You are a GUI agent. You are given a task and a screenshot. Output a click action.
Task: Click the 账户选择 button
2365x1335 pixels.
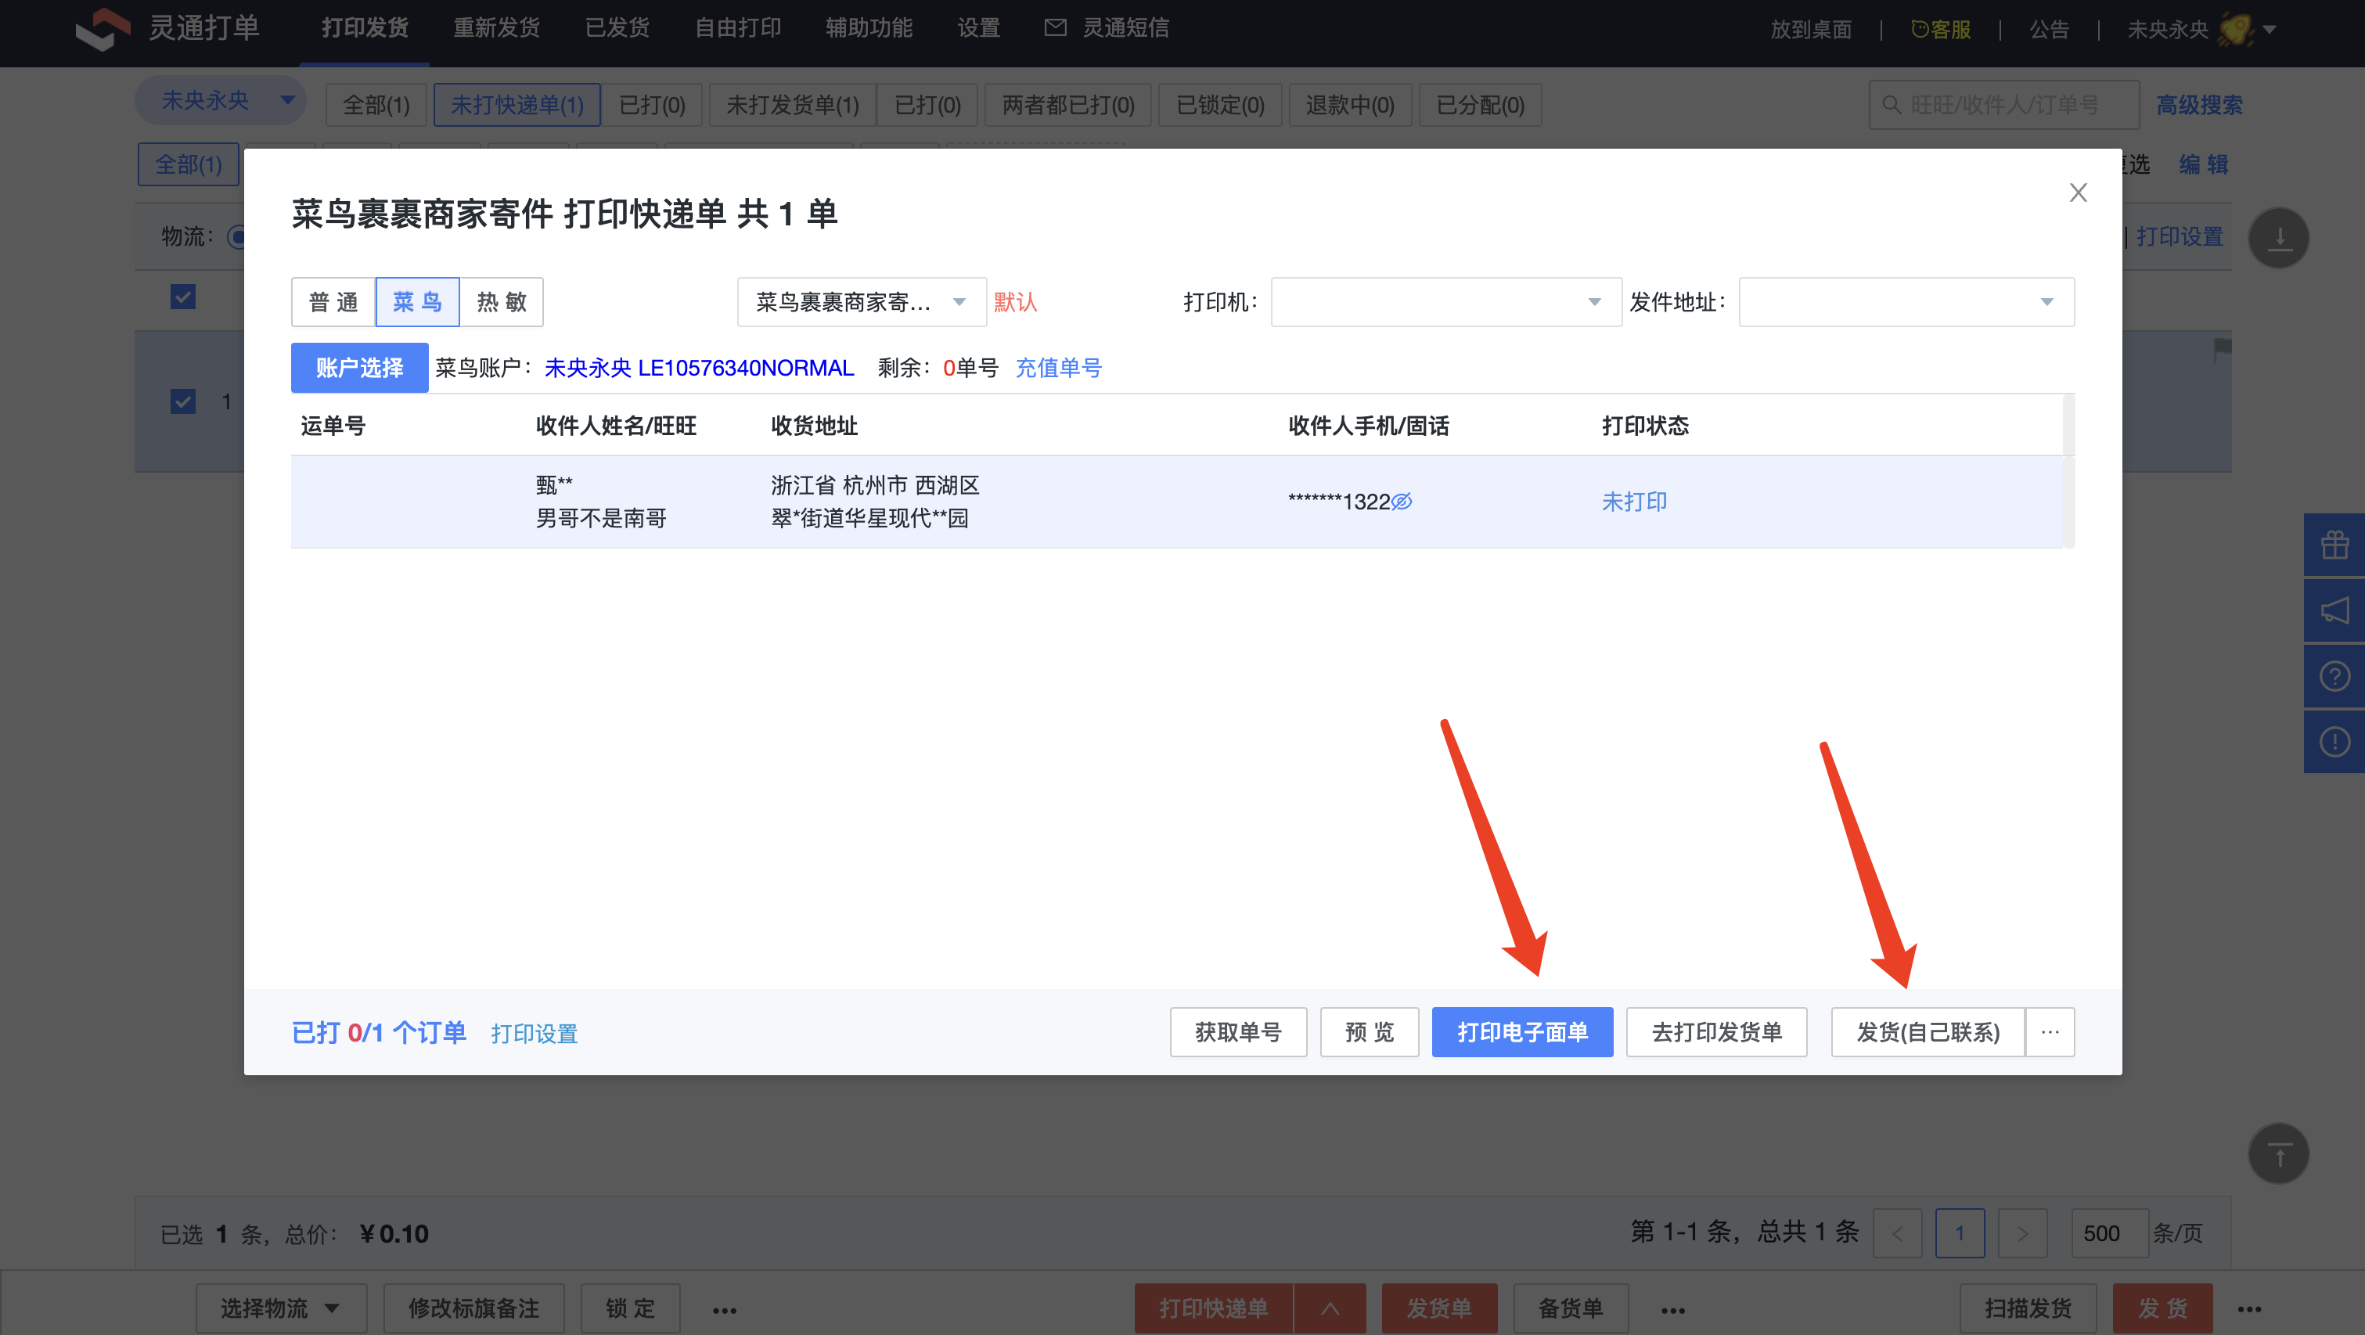(360, 368)
